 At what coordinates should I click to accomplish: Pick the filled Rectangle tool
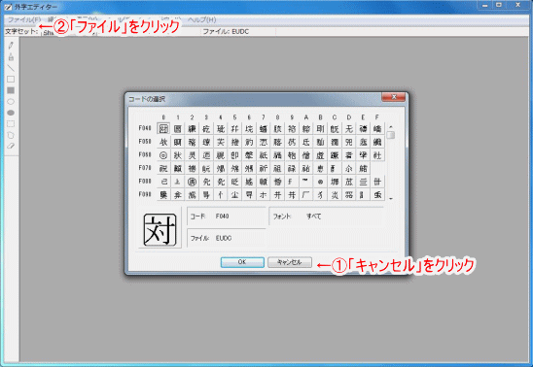tap(11, 90)
